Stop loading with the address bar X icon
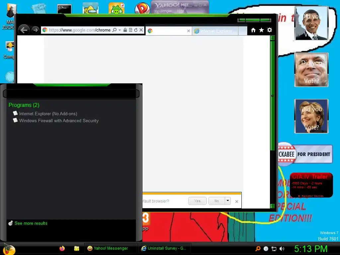 coord(141,30)
